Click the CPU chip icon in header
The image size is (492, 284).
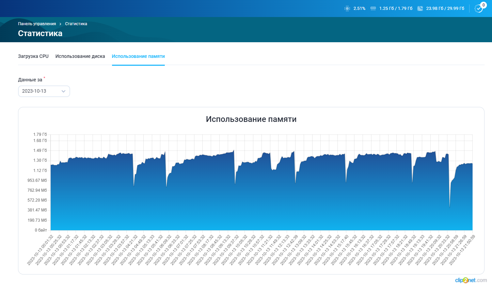point(347,9)
